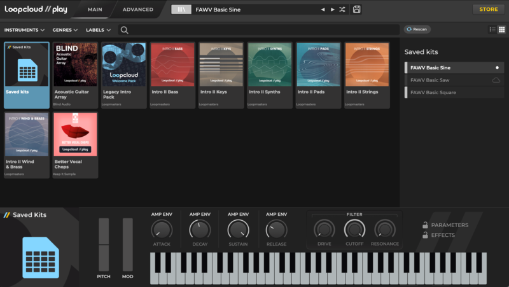The height and width of the screenshot is (287, 509).
Task: Click the save preset floppy disk icon
Action: 357,10
